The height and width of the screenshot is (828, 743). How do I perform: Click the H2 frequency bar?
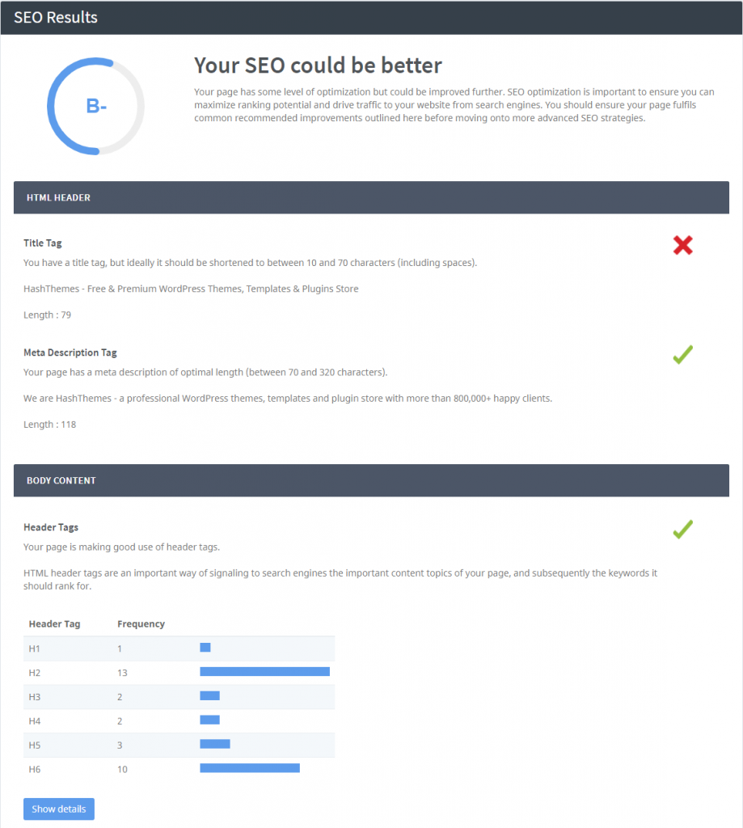click(x=264, y=672)
